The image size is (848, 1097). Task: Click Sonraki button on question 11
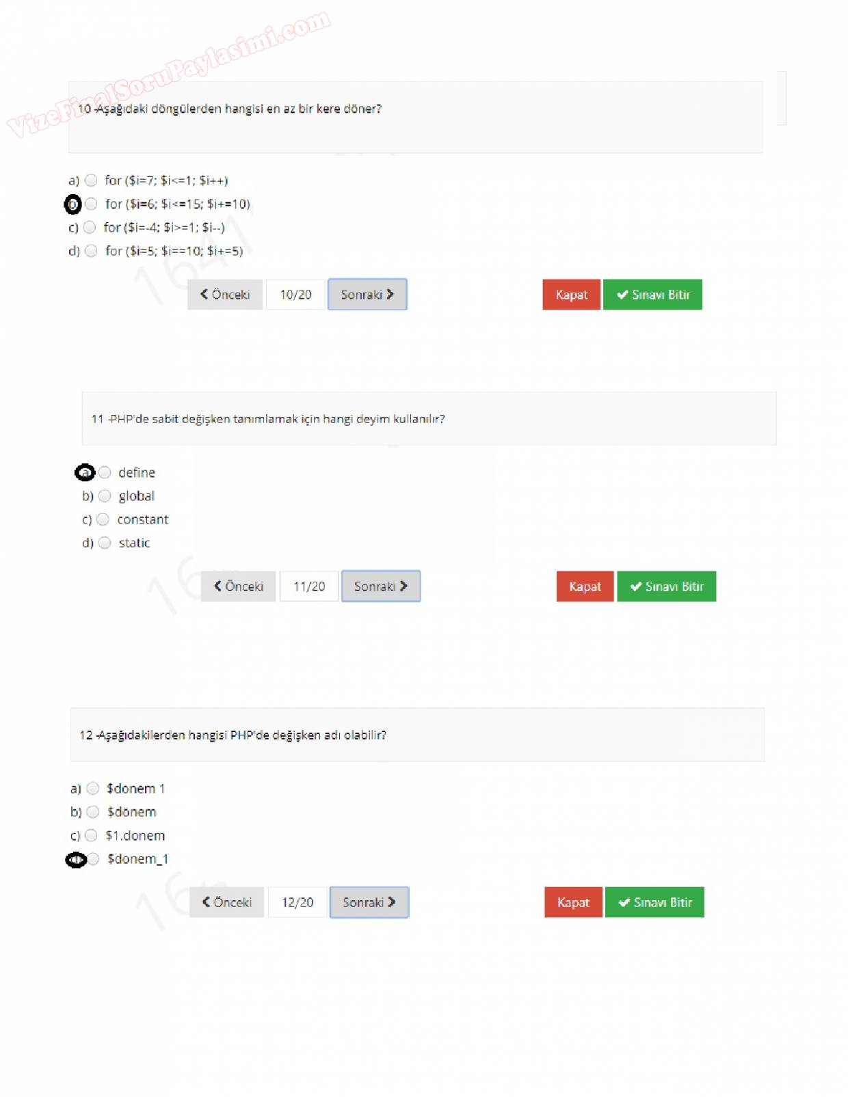click(381, 586)
